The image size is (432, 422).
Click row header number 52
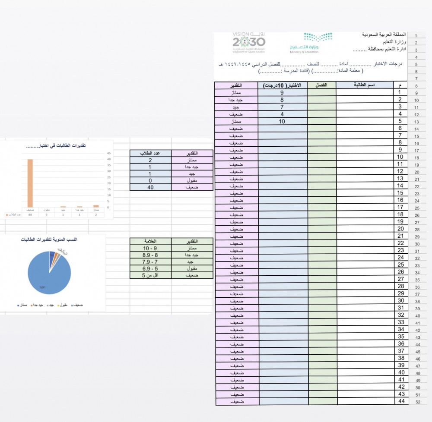click(417, 402)
